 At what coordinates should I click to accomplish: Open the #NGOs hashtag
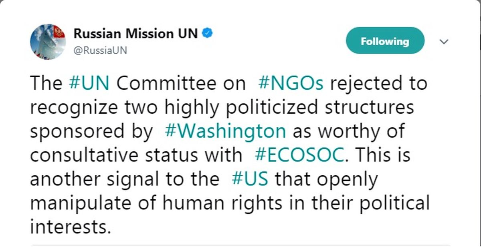click(x=290, y=83)
